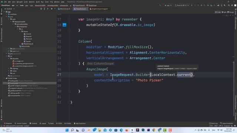Collapse Gradle Scripts node
This screenshot has width=237, height=133.
click(x=4, y=78)
